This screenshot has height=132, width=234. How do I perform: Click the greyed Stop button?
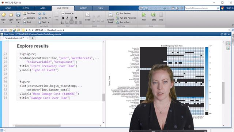[x=161, y=16]
